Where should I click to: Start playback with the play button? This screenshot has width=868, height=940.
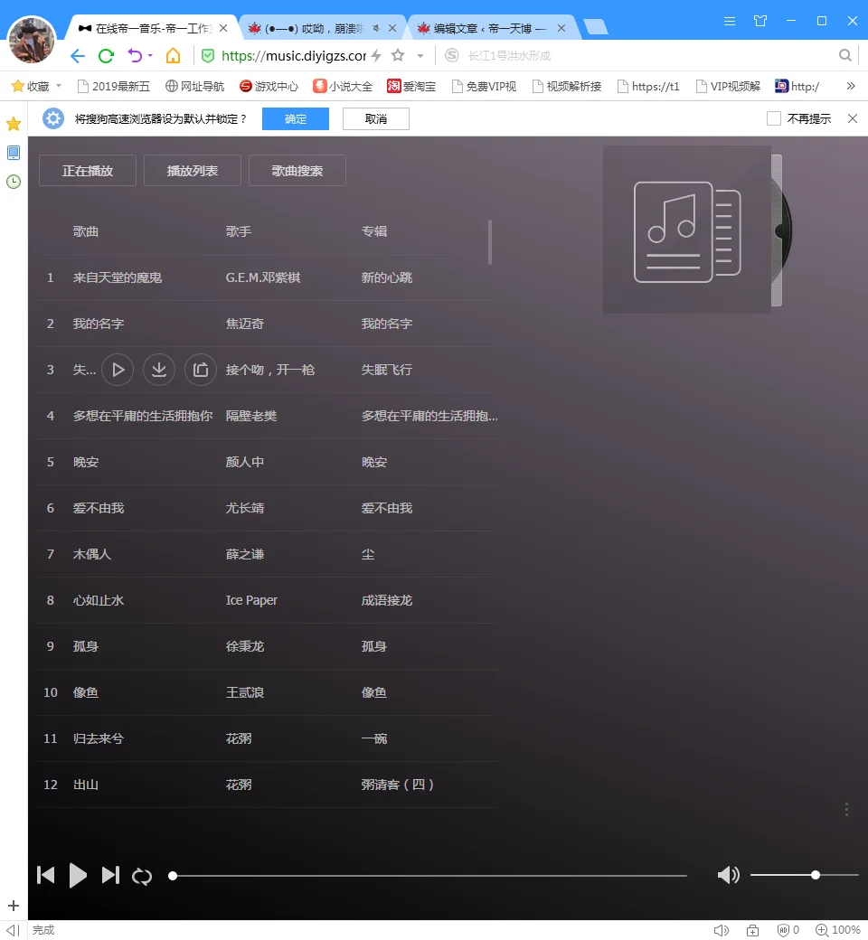[78, 875]
